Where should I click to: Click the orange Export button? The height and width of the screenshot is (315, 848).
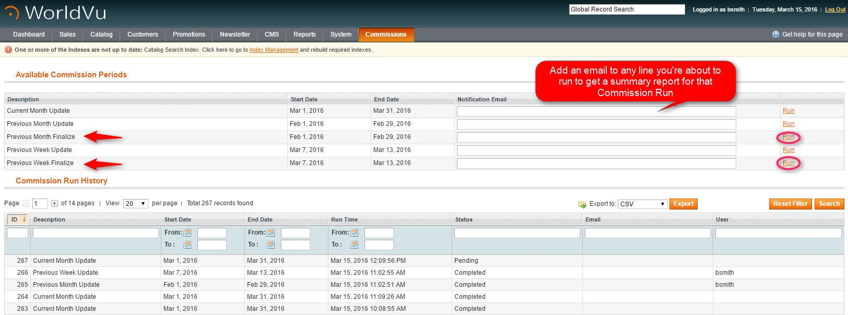[683, 204]
